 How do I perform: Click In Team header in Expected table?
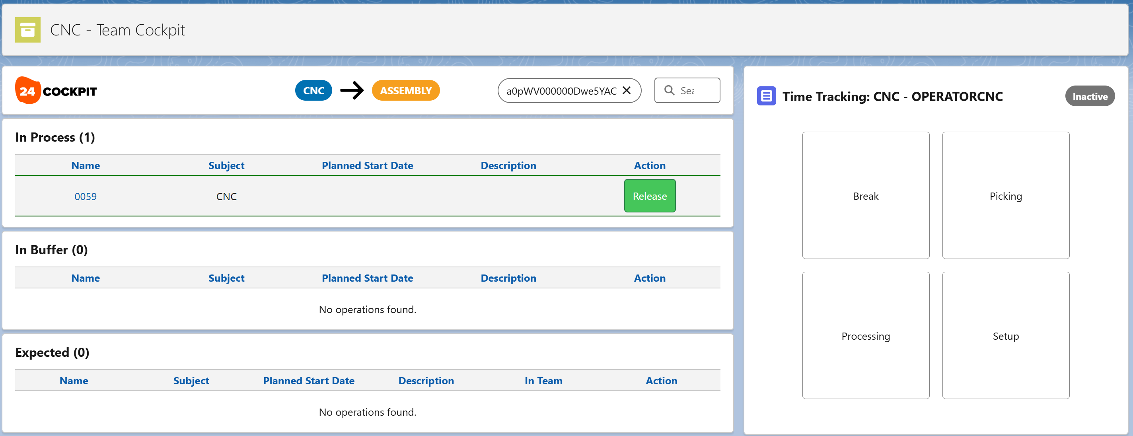543,381
